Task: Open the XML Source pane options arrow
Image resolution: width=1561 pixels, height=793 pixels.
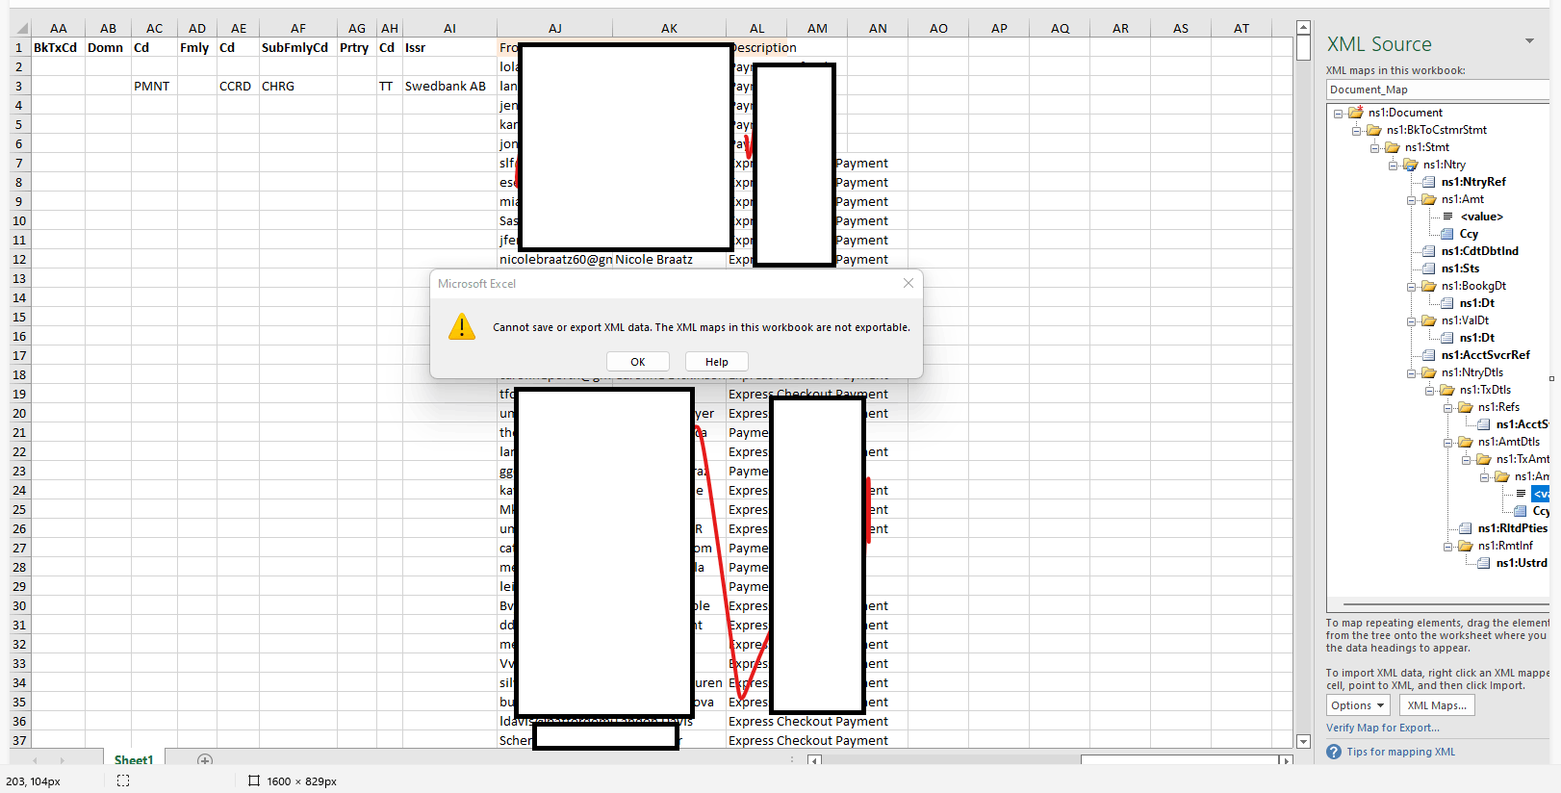Action: click(1529, 41)
